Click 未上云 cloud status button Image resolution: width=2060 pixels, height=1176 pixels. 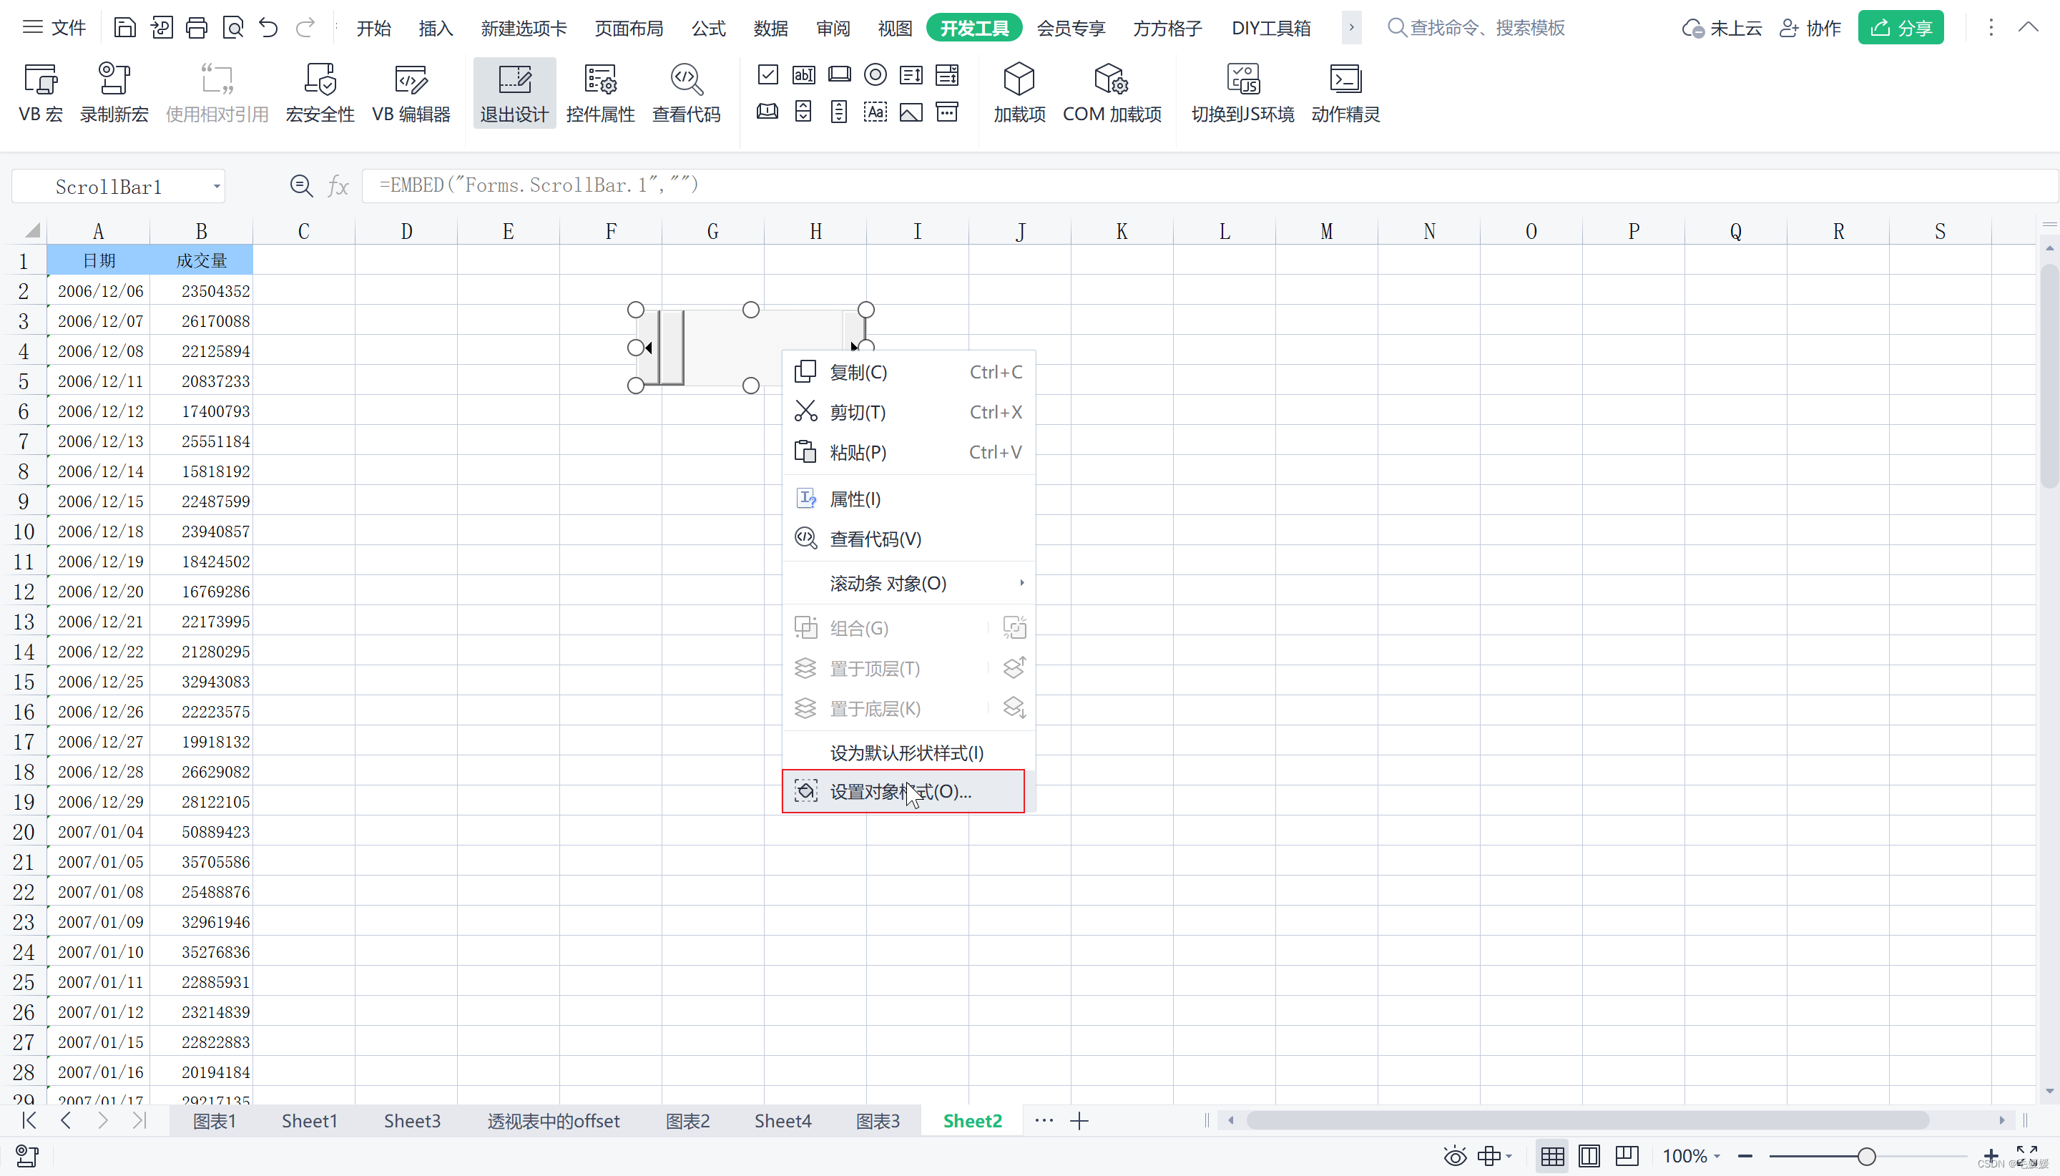click(x=1722, y=29)
